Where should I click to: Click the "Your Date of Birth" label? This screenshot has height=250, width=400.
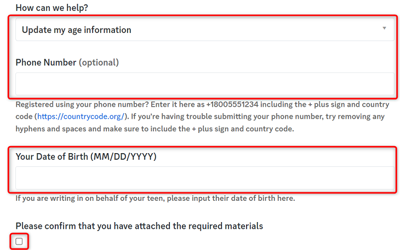[x=52, y=156]
